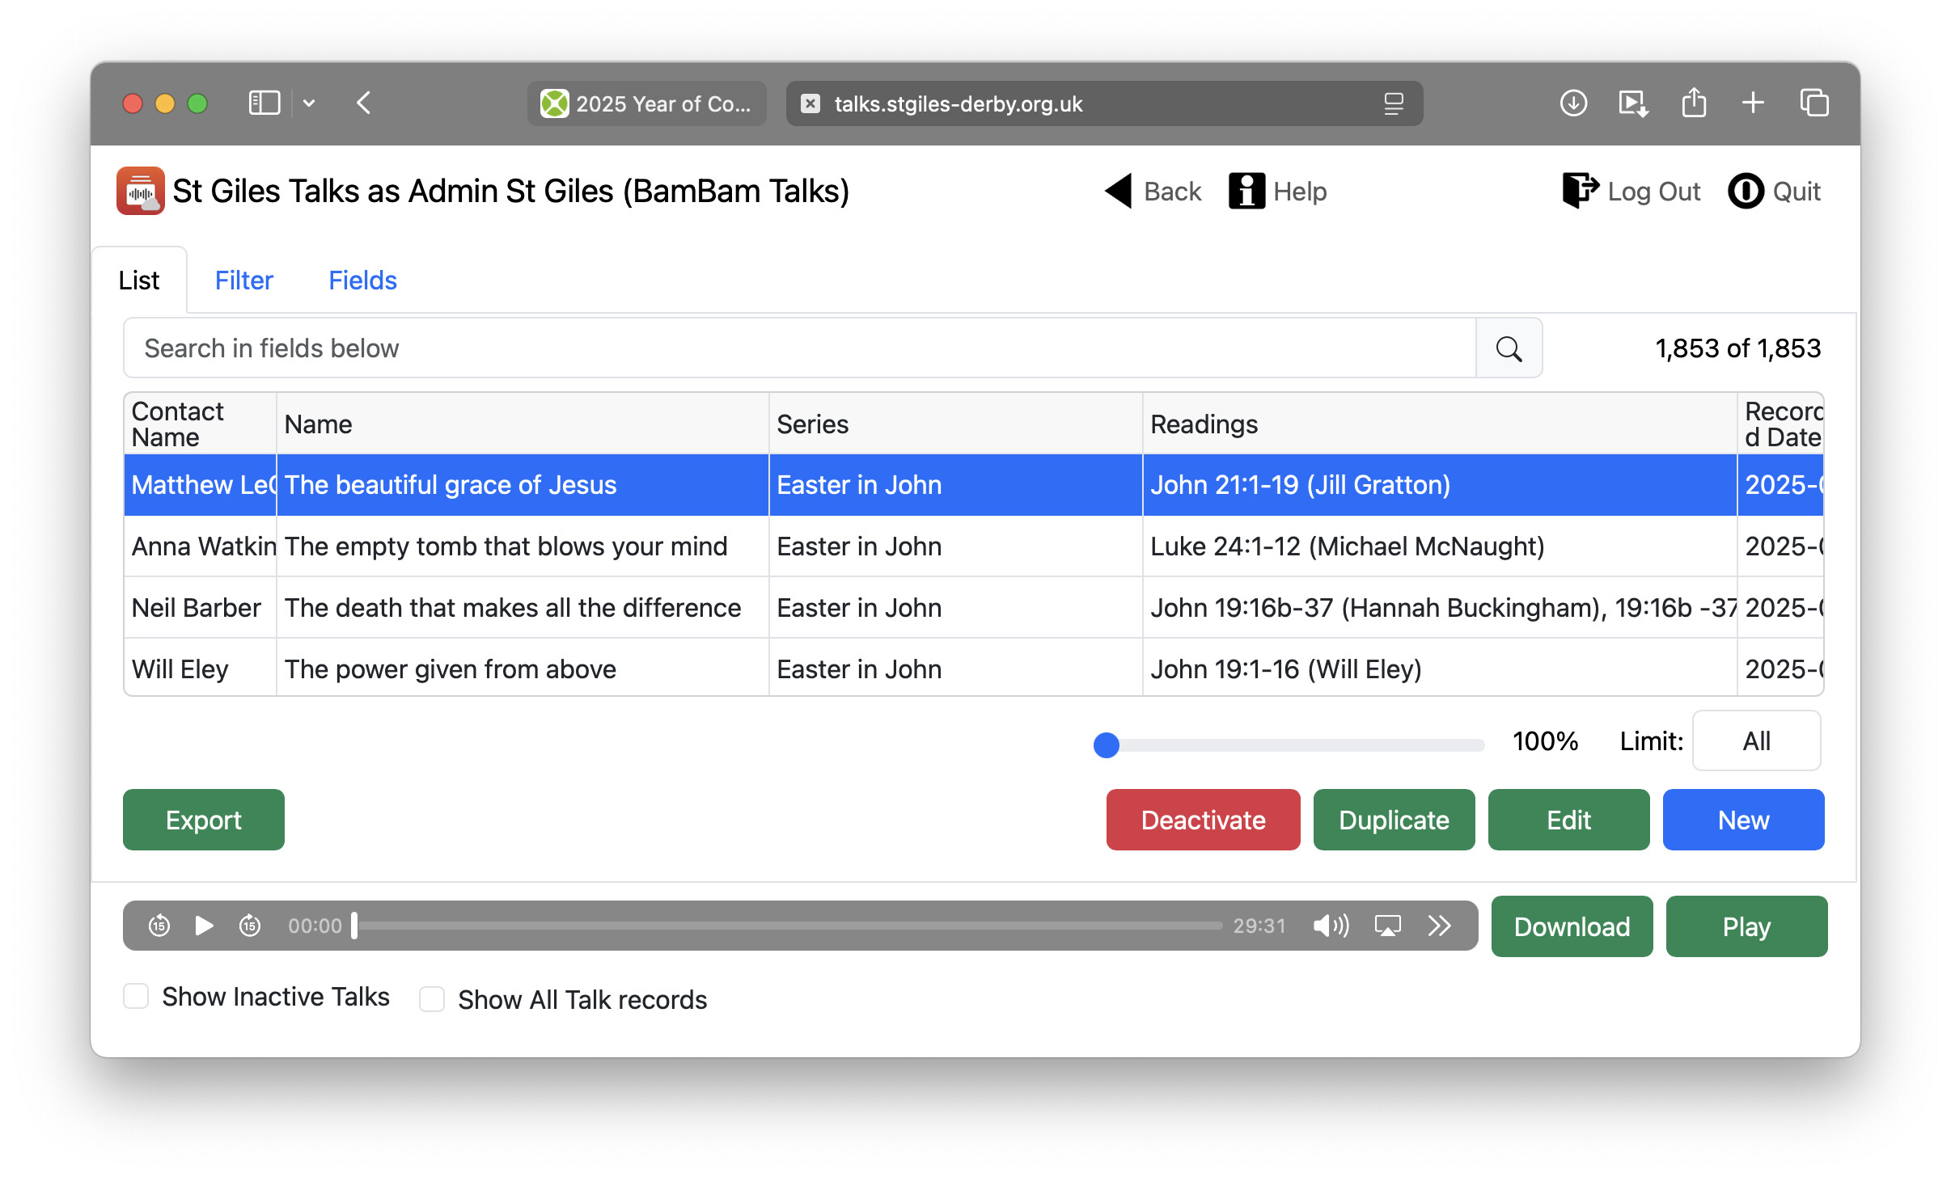Tick Show All Talk records checkbox

[x=432, y=999]
